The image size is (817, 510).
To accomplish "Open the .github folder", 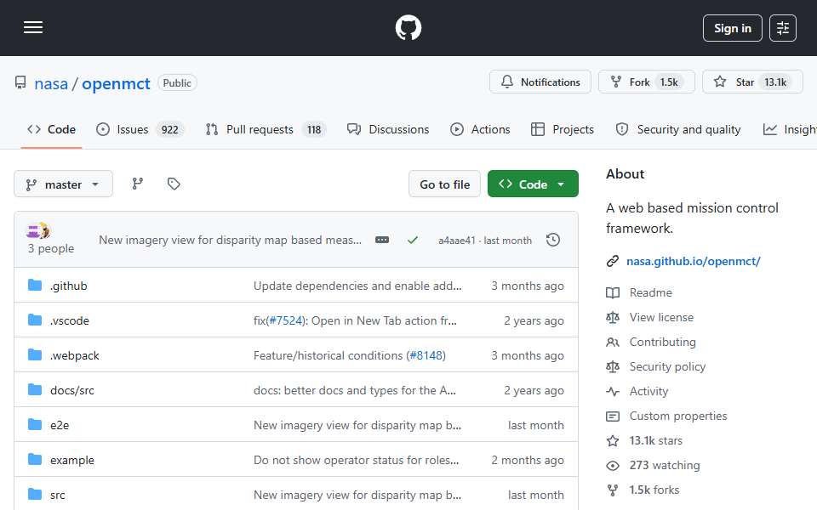I will tap(69, 286).
